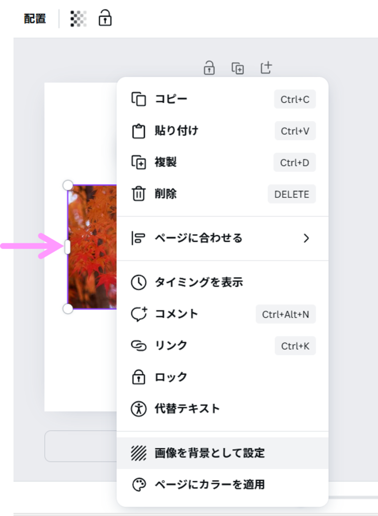Image resolution: width=378 pixels, height=516 pixels.
Task: Click タイミングを表示 clock option
Action: coord(199,282)
